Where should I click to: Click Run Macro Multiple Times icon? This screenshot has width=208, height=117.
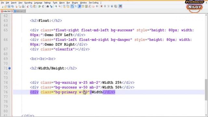[x=112, y=6]
